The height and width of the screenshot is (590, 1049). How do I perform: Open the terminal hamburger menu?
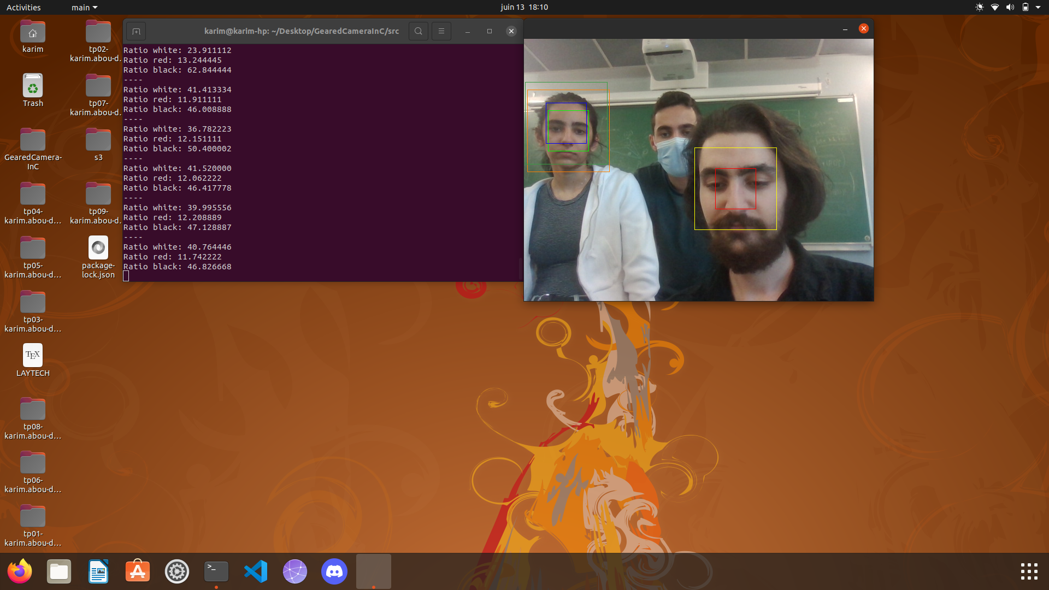tap(441, 31)
